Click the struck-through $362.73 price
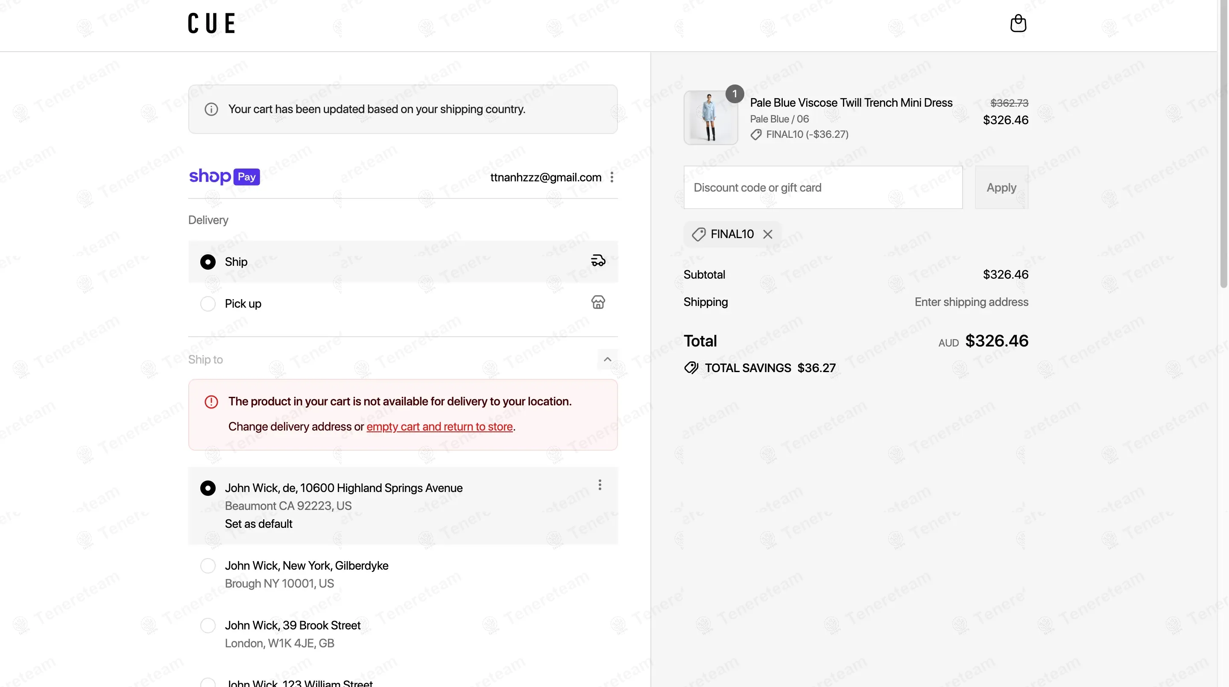 [1009, 103]
